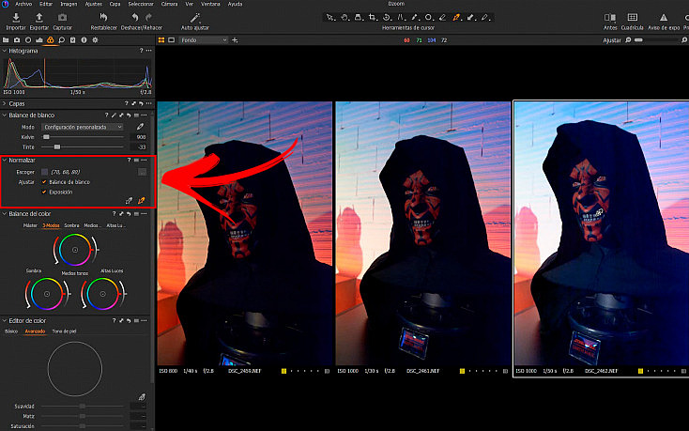This screenshot has height=431, width=689.
Task: Select the rotate cursor tool
Action: (x=387, y=18)
